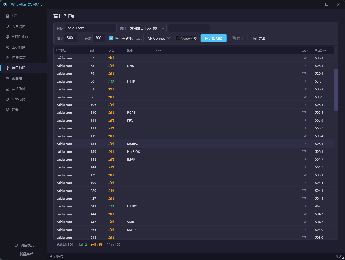Click the resize grip in status bar
Screen dimensions: 345x260
tap(343, 258)
